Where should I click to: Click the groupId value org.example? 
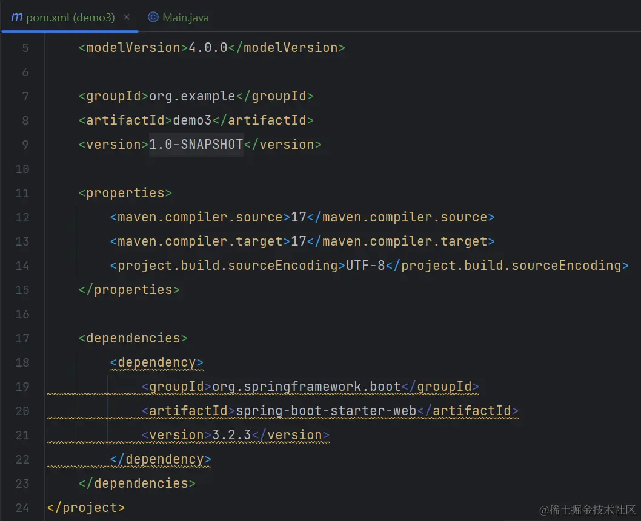192,96
